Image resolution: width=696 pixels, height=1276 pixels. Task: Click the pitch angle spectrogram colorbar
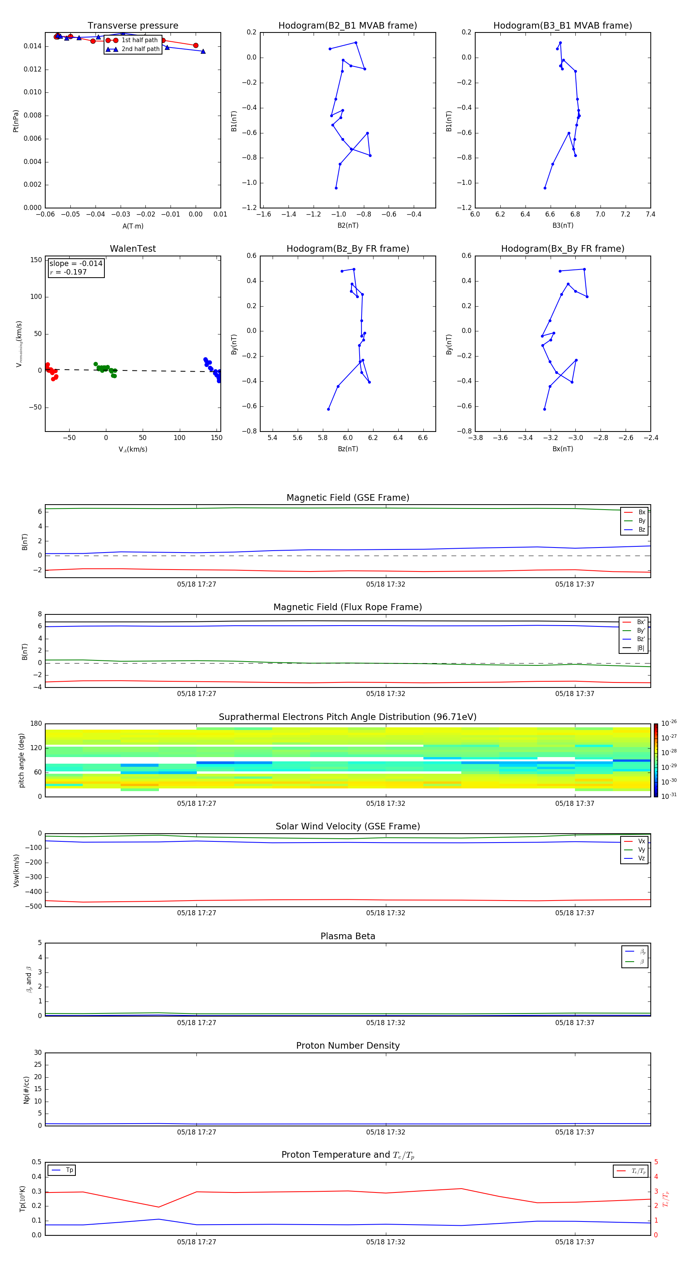pos(655,760)
